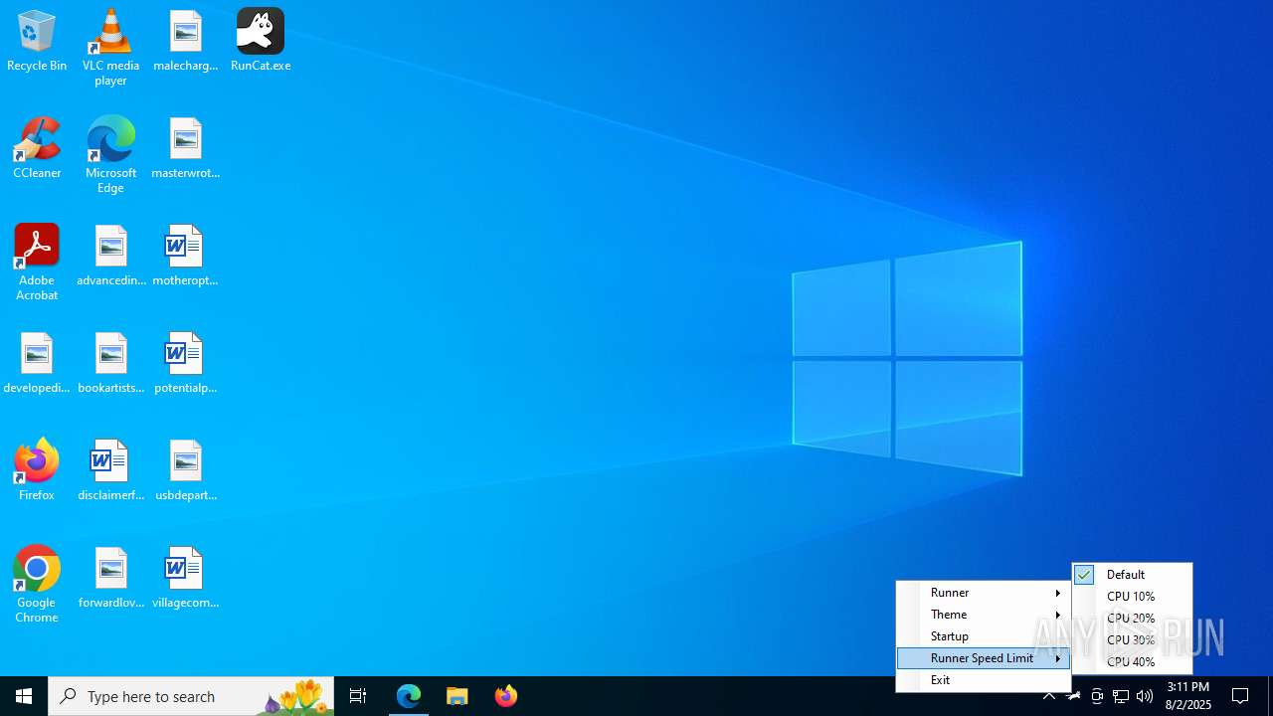
Task: Open the Action Center notifications icon
Action: tap(1240, 696)
